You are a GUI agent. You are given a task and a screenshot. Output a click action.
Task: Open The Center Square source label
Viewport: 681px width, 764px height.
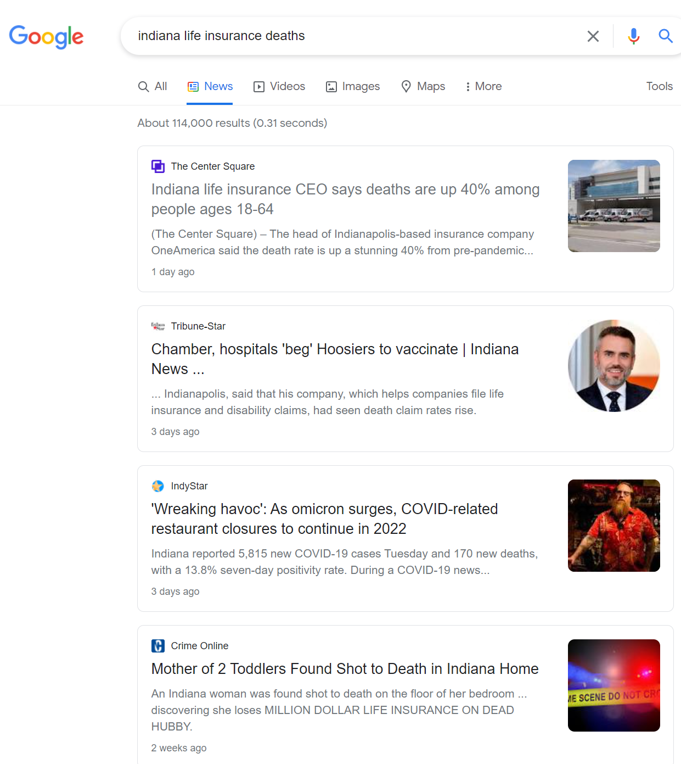click(213, 166)
